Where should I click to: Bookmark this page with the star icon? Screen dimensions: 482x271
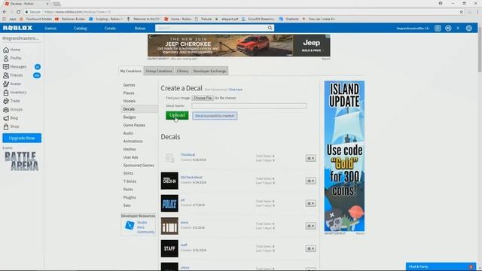462,12
